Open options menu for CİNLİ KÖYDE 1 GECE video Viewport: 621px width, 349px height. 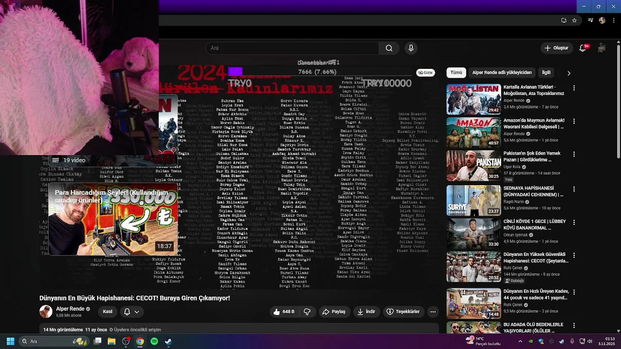coord(574,222)
